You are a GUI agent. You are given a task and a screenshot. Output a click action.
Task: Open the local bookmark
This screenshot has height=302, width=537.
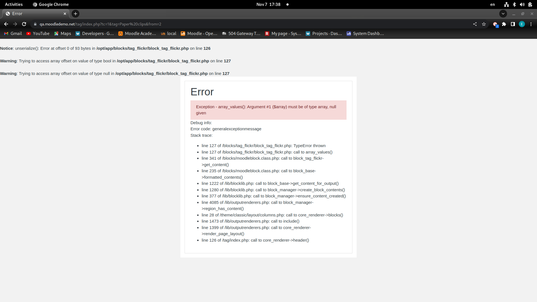click(169, 34)
